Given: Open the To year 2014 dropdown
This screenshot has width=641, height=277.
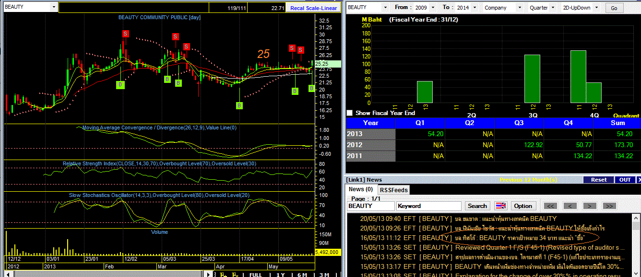Looking at the screenshot, I should click(x=475, y=8).
